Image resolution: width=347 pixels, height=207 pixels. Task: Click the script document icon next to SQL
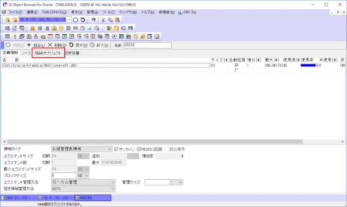click(15, 28)
